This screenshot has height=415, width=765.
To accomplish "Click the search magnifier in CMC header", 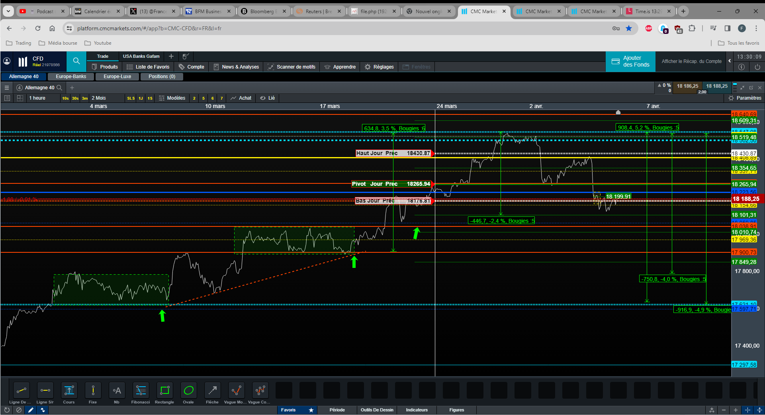I will click(76, 61).
